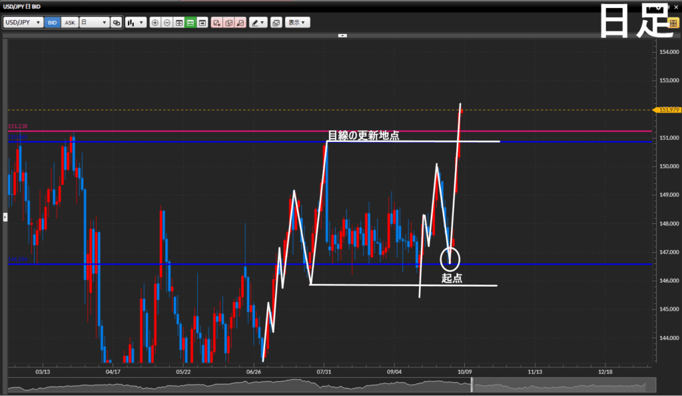682x396 pixels.
Task: Switch price display to ASK
Action: click(69, 23)
